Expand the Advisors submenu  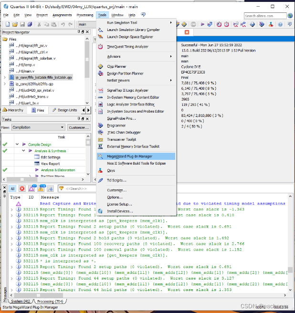[114, 56]
